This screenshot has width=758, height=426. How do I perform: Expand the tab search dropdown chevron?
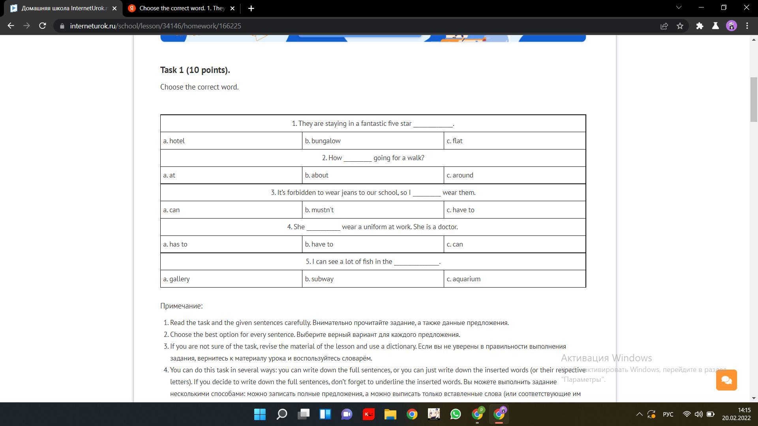point(679,8)
